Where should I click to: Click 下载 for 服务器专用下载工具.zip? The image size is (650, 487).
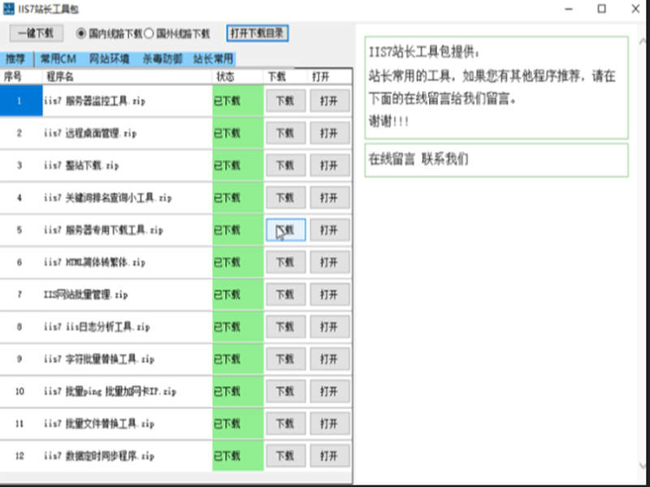click(x=286, y=230)
